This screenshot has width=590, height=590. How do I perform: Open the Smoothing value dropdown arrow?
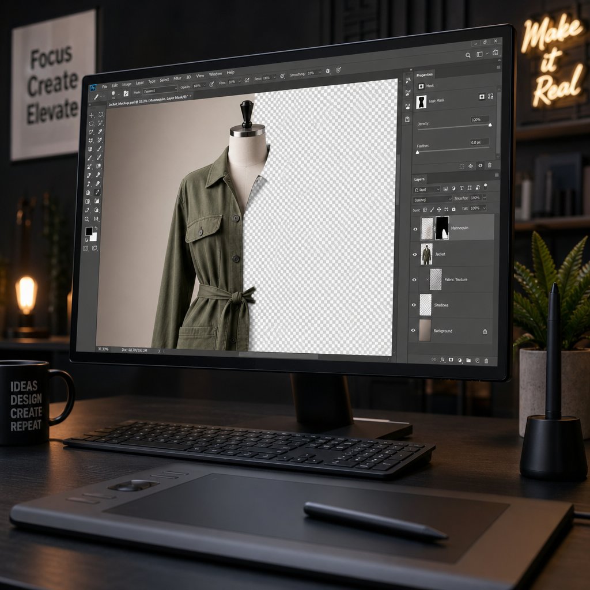320,71
